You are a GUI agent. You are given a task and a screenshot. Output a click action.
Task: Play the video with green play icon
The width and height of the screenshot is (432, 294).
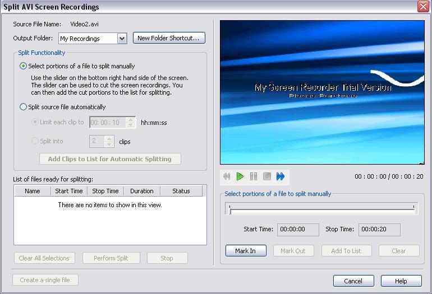[240, 176]
